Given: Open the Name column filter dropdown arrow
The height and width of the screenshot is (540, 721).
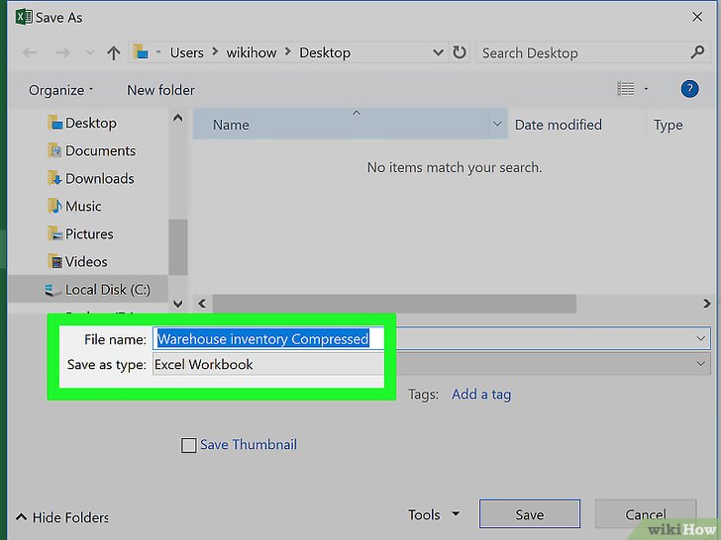Looking at the screenshot, I should click(497, 126).
